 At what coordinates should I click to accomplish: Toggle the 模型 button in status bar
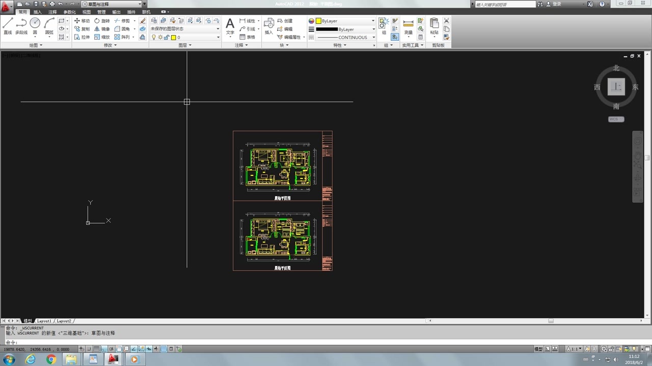538,349
